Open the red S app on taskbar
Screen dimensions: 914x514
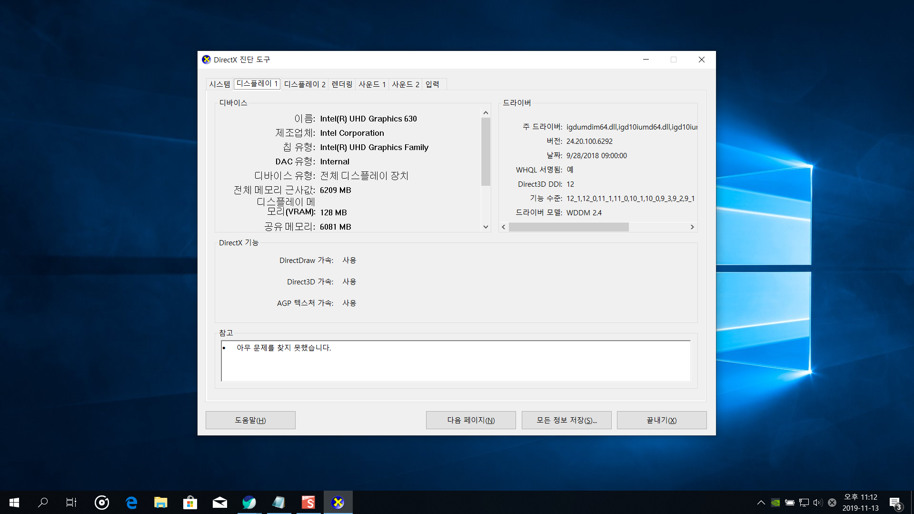[x=308, y=502]
